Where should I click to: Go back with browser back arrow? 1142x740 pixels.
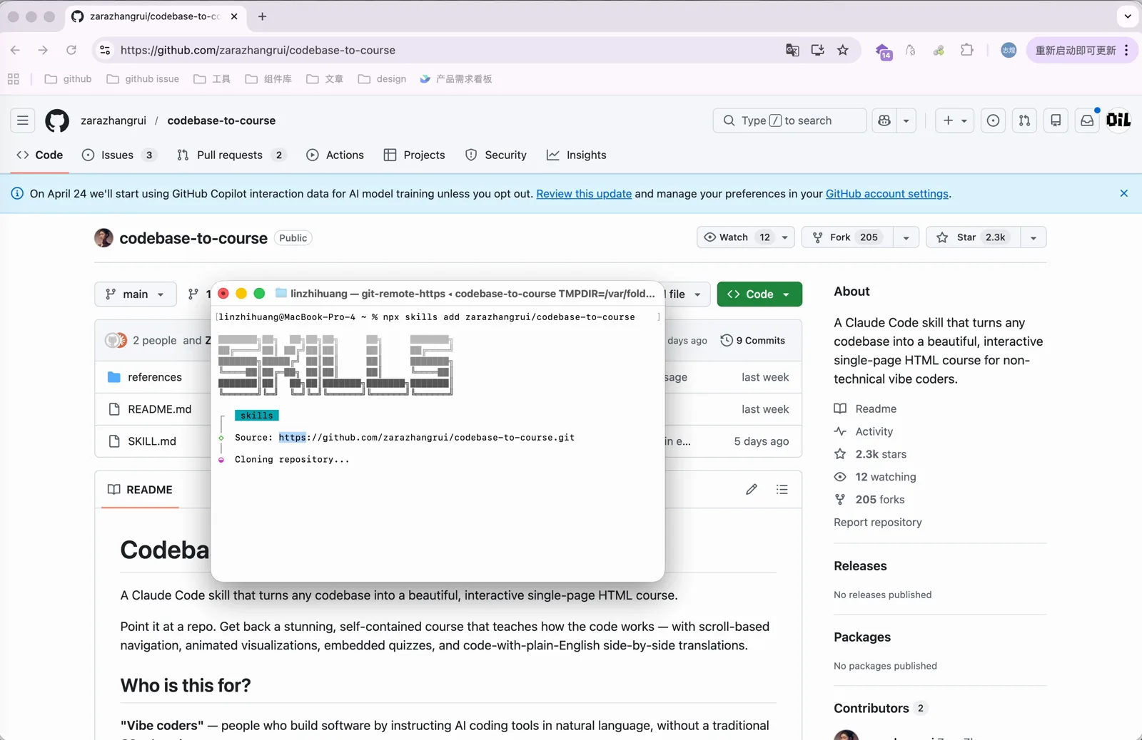click(x=15, y=50)
